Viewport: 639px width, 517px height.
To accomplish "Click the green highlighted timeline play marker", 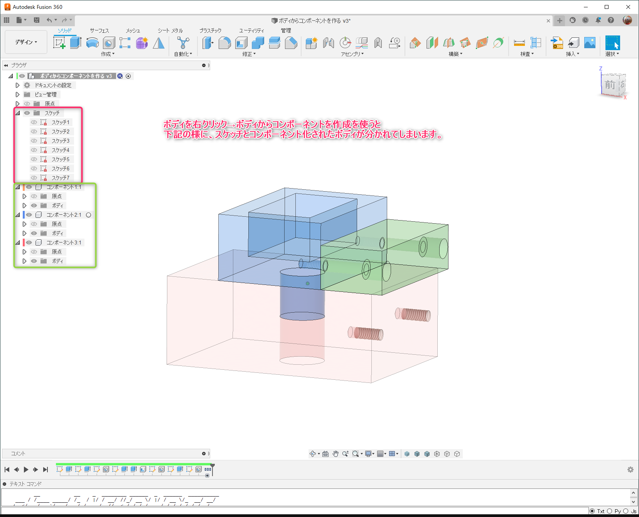I will [212, 465].
